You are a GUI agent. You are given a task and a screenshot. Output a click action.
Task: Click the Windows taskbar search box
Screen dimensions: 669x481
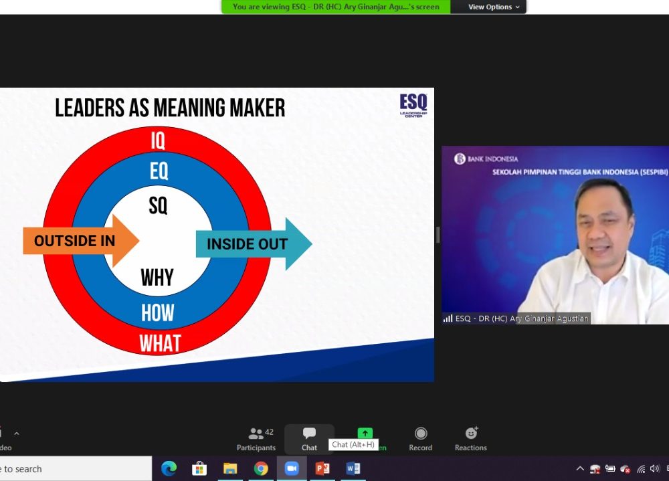74,469
